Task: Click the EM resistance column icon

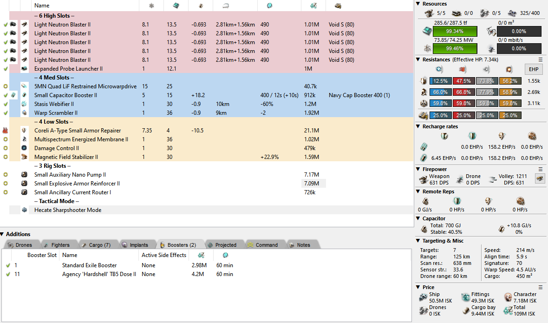Action: pos(439,69)
